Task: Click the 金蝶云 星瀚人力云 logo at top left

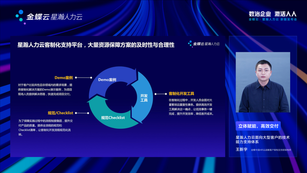Action: [49, 17]
